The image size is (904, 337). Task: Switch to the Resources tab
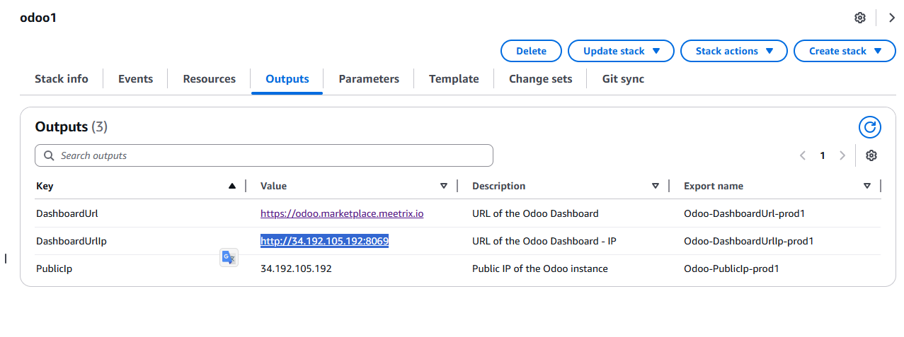pos(209,79)
